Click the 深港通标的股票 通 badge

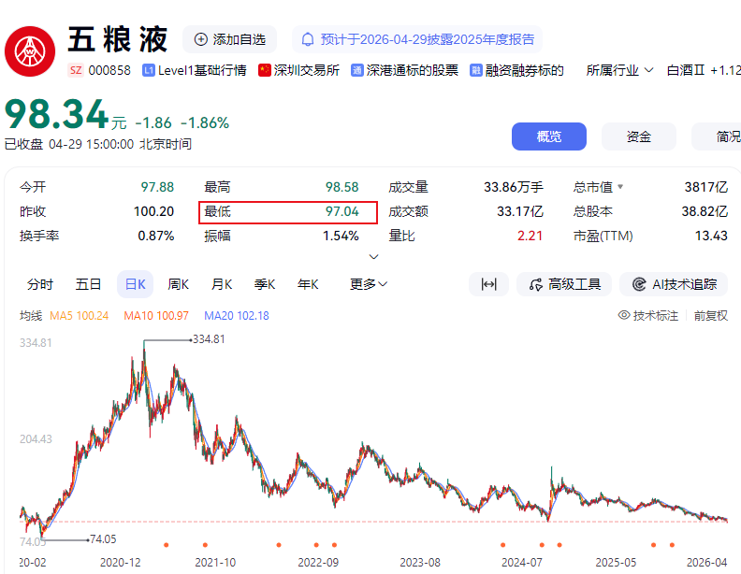pos(357,70)
